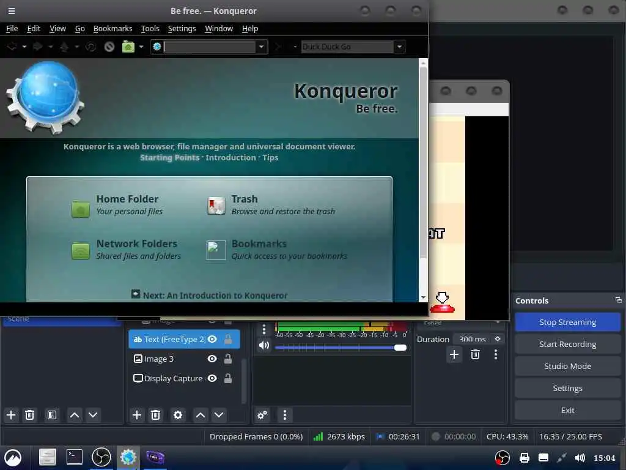Open scene filters icon
This screenshot has height=470, width=626.
(52, 416)
